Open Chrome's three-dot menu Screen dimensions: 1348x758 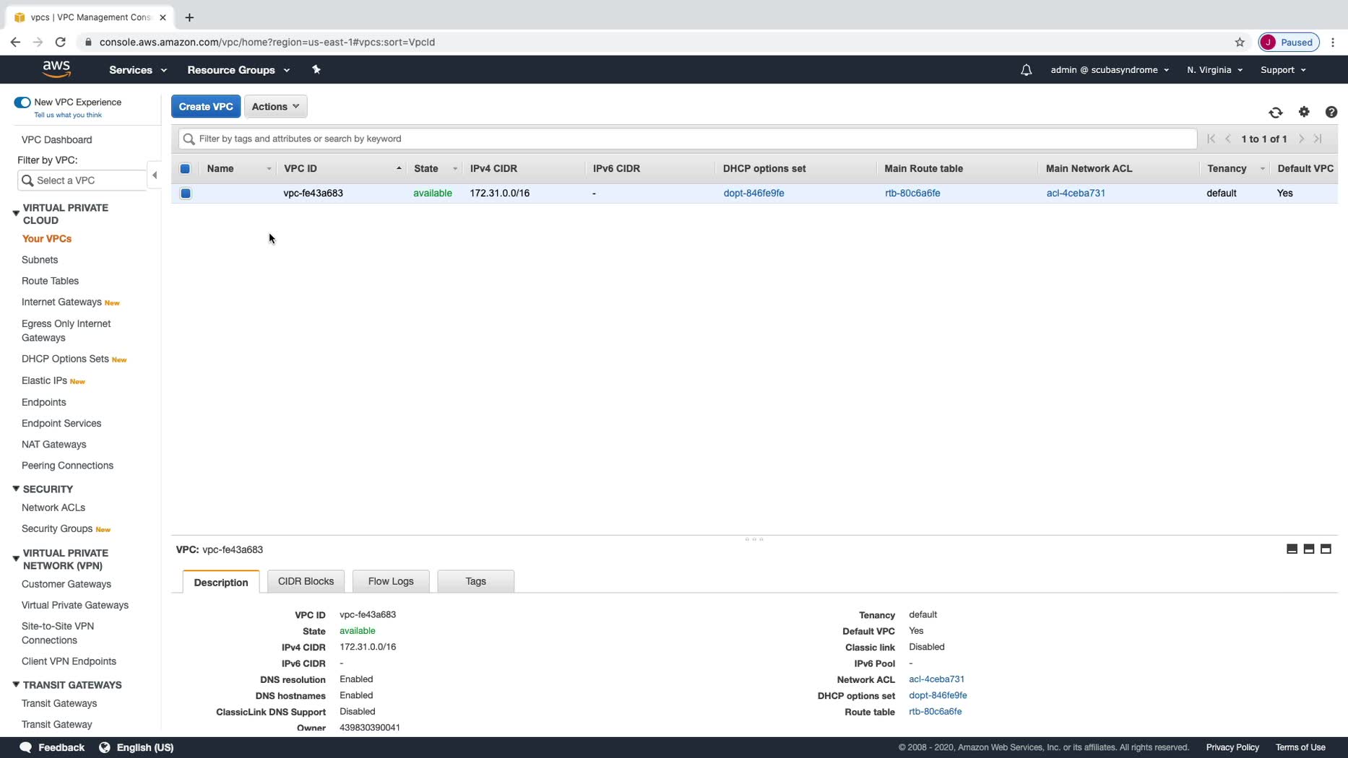tap(1333, 43)
